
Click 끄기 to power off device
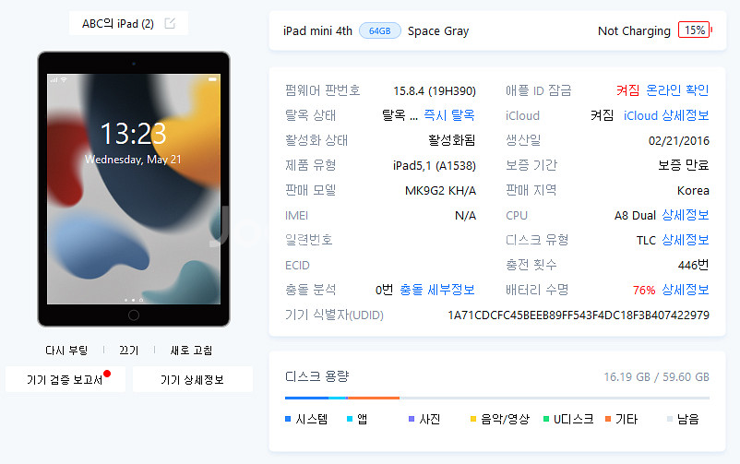coord(129,351)
